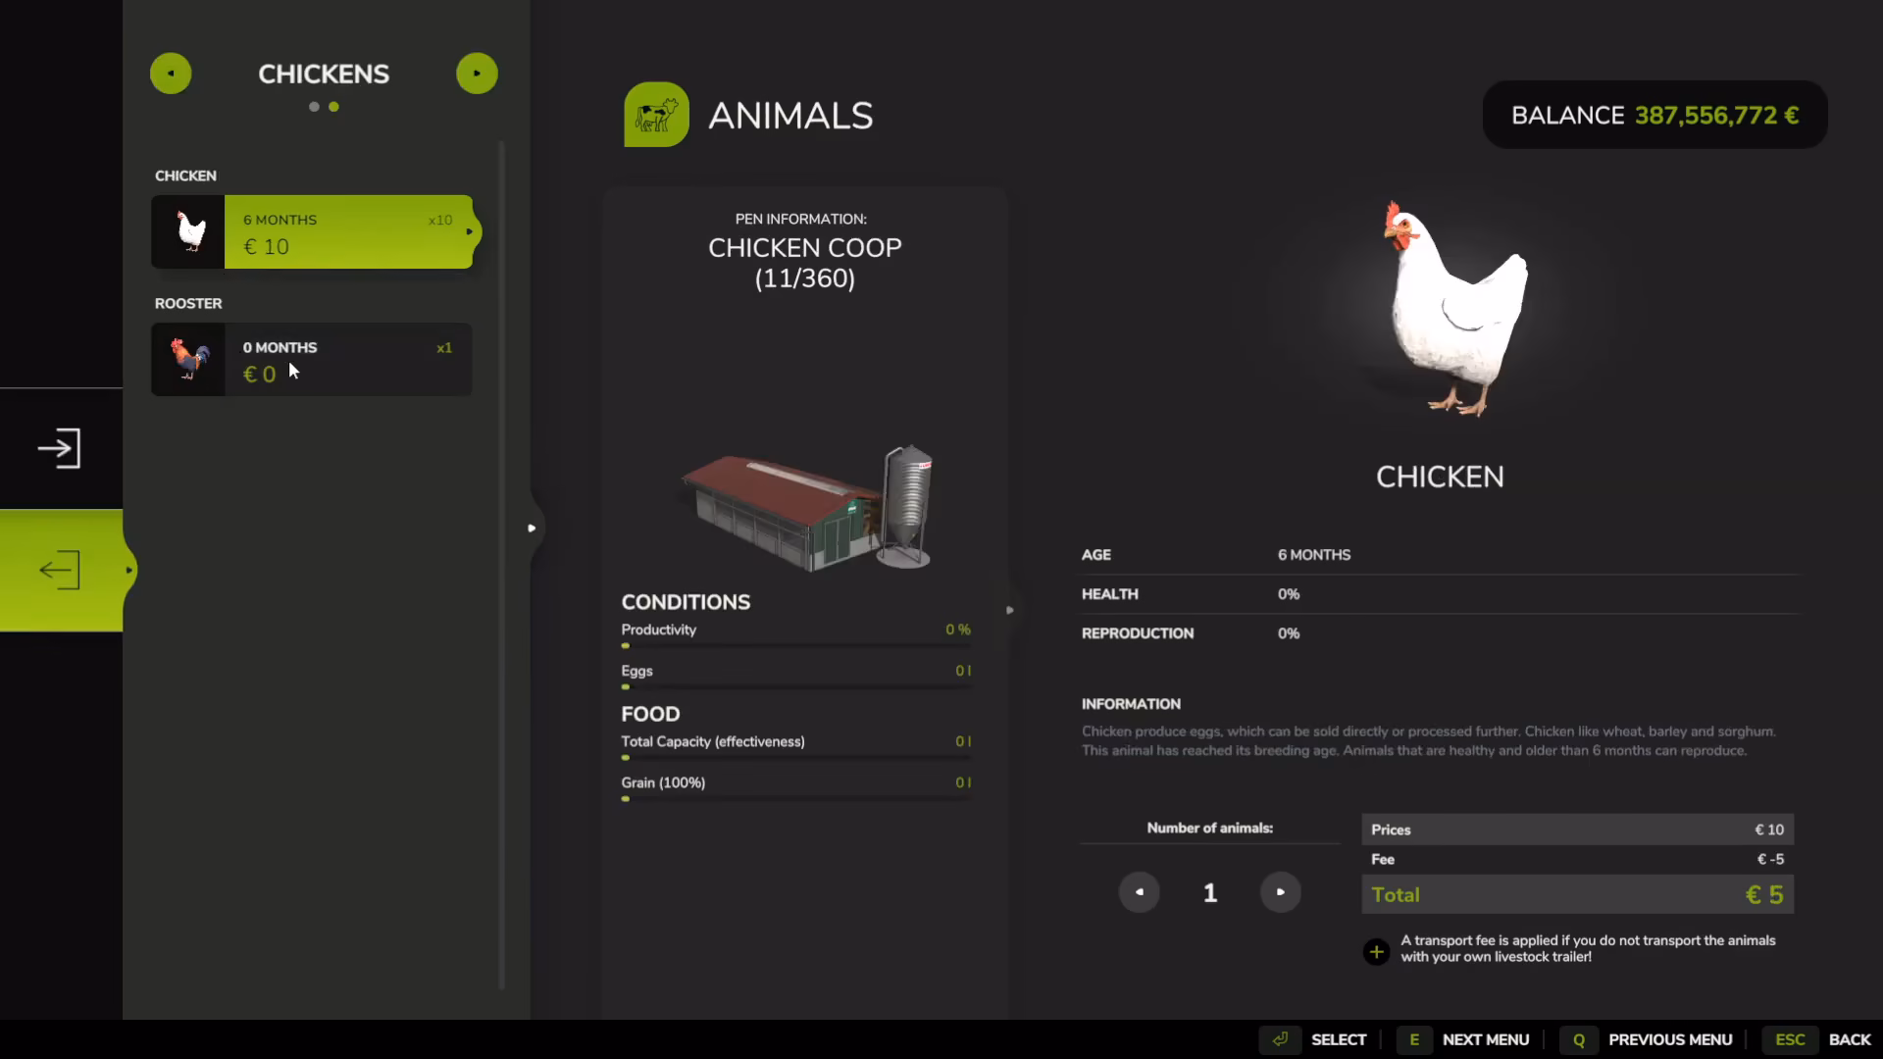Open the buy animals tab icon
Screen dimensions: 1883x1059
[x=60, y=448]
